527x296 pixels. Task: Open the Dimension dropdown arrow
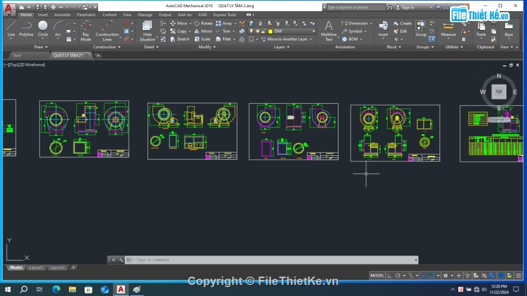coord(371,23)
